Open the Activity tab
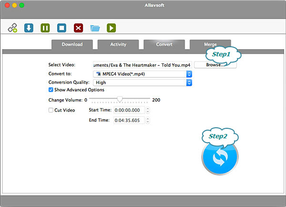The image size is (286, 207). tap(118, 44)
